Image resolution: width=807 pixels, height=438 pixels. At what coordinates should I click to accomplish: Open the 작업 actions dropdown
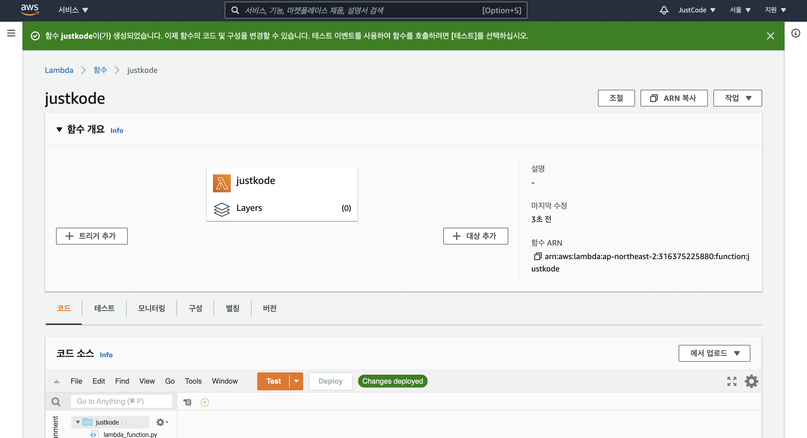(x=738, y=98)
